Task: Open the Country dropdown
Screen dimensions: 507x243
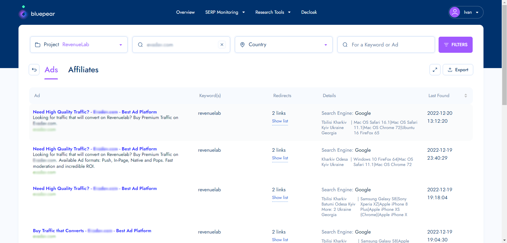Action: click(x=325, y=45)
